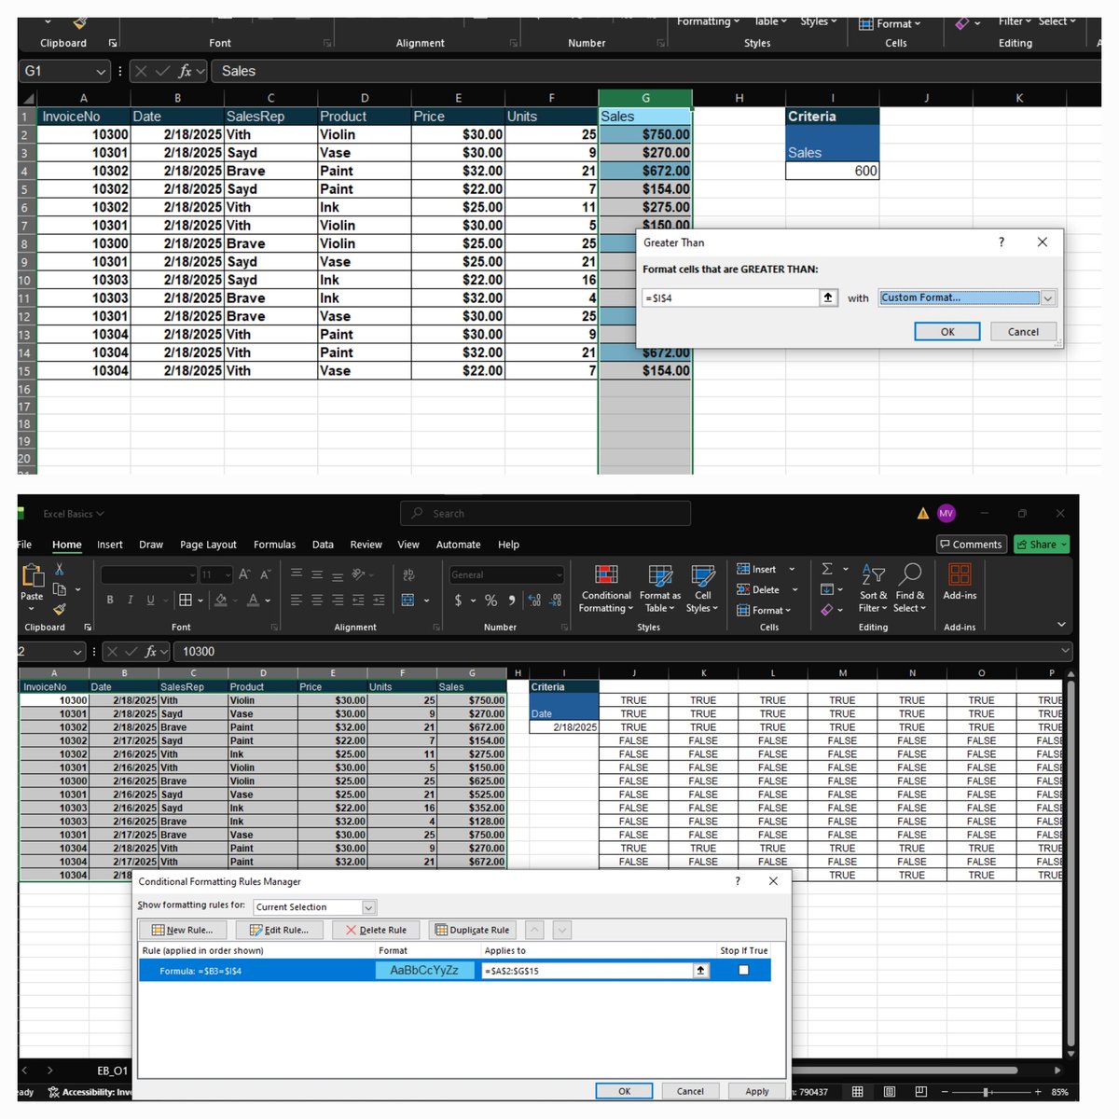
Task: Click the Borders grid icon
Action: click(x=186, y=600)
